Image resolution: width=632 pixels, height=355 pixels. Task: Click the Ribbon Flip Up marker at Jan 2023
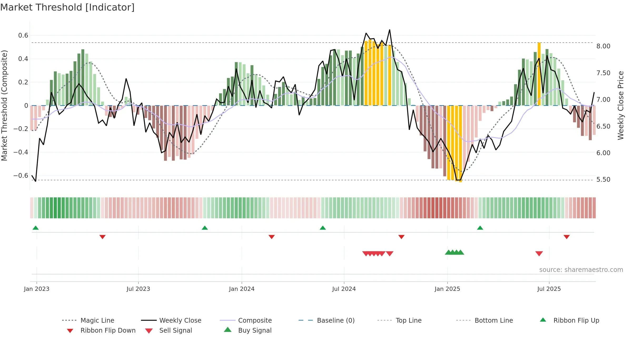coord(36,228)
